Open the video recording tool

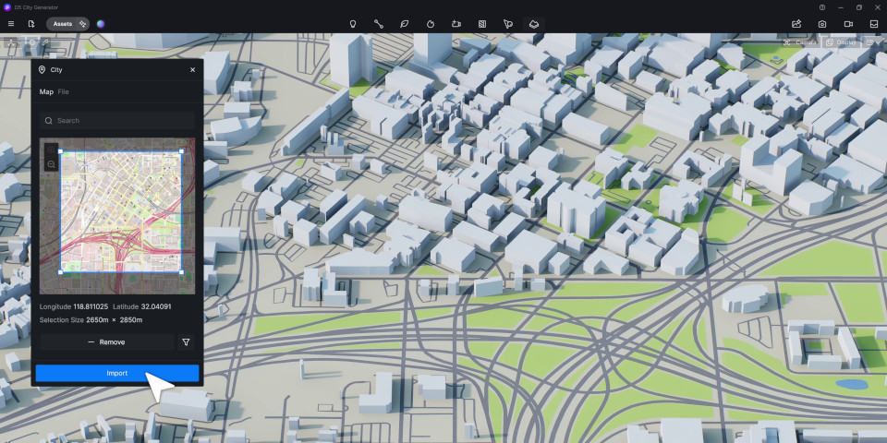848,24
